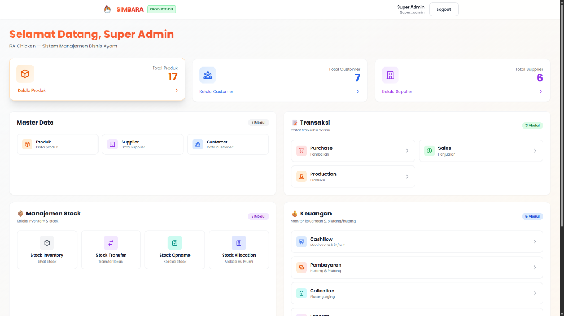Open the chevron arrow next to Kelola Supplier
This screenshot has width=564, height=316.
(541, 92)
